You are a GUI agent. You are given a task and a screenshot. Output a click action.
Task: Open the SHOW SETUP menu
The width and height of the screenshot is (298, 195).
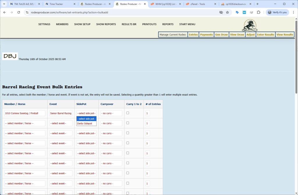[x=83, y=24]
